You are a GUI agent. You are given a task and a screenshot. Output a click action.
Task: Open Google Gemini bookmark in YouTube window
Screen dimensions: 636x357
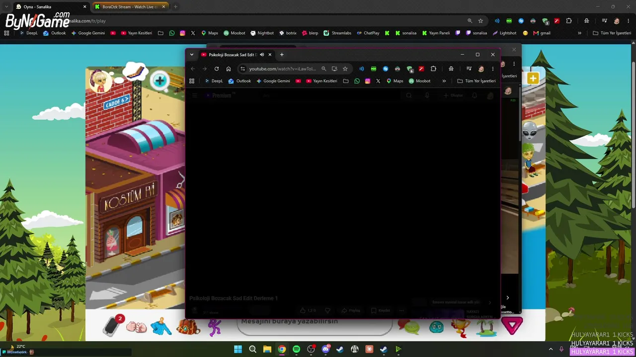[x=273, y=81]
